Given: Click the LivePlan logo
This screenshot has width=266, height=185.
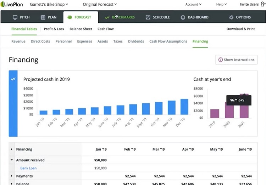Looking at the screenshot, I should coord(12,4).
